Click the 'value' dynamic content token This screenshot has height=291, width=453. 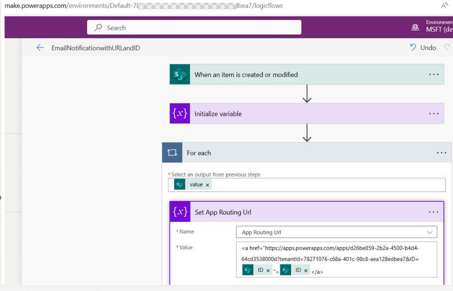pyautogui.click(x=193, y=185)
